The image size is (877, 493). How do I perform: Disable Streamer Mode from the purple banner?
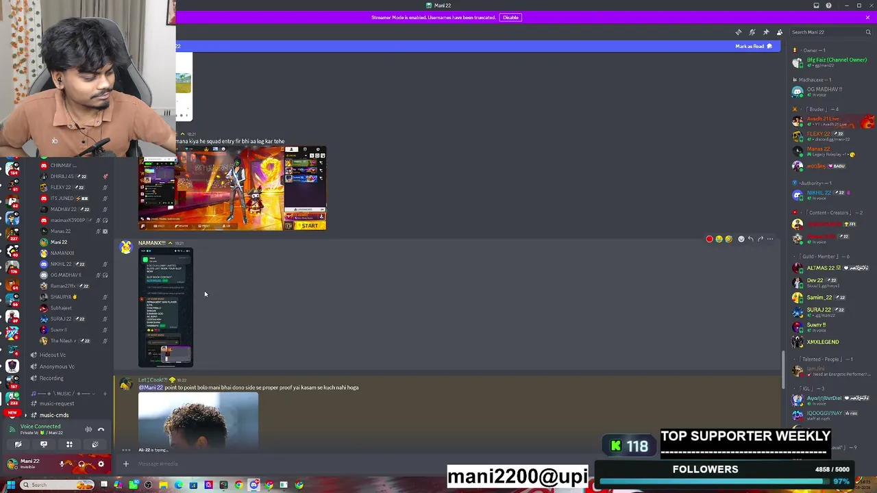click(510, 17)
